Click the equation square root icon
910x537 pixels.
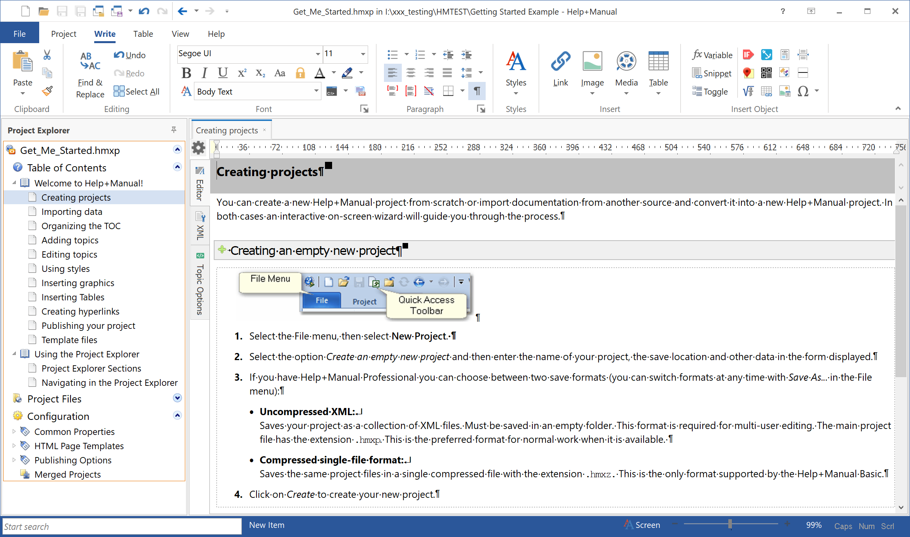tap(748, 91)
